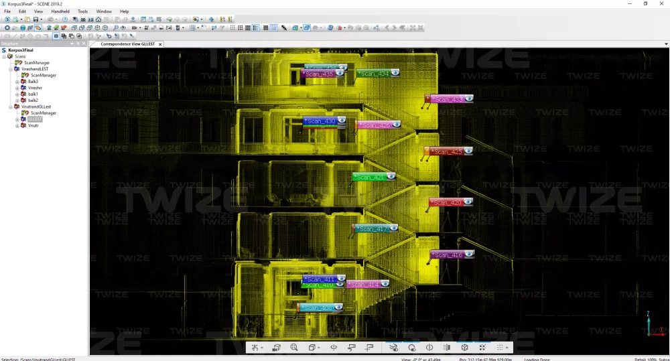This screenshot has height=361, width=670.
Task: Close the Structure panel
Action: pyautogui.click(x=84, y=44)
